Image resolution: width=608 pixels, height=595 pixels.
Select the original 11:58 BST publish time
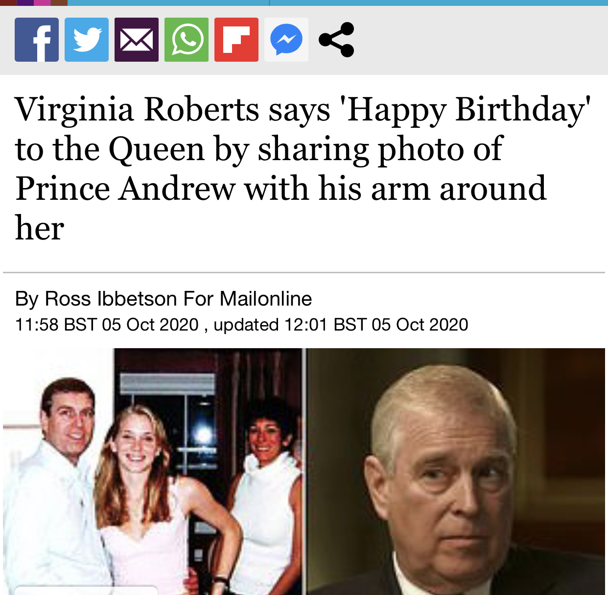pyautogui.click(x=107, y=325)
